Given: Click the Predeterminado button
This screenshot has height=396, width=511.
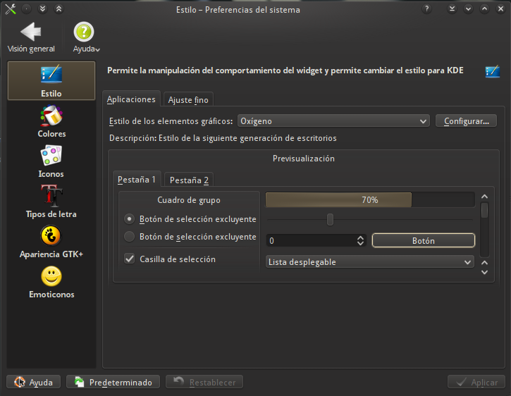Looking at the screenshot, I should pyautogui.click(x=113, y=382).
